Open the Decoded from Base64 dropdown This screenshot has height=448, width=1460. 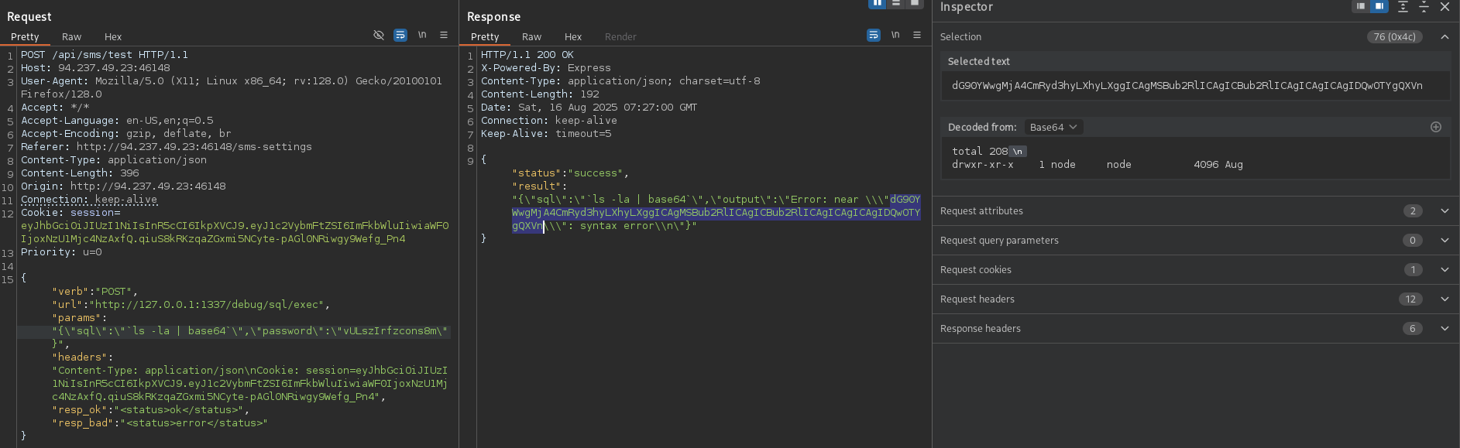pos(1053,127)
